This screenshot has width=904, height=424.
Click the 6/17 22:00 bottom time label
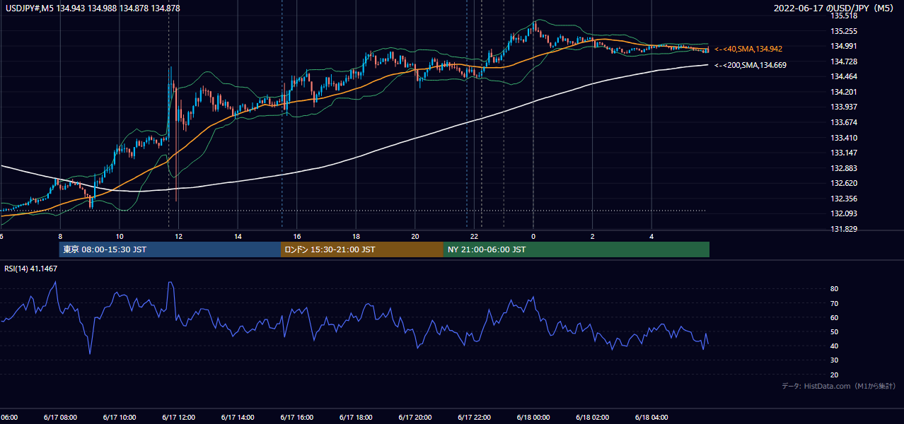point(475,417)
